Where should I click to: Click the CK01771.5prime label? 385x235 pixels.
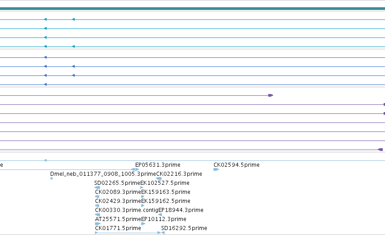tap(118, 228)
